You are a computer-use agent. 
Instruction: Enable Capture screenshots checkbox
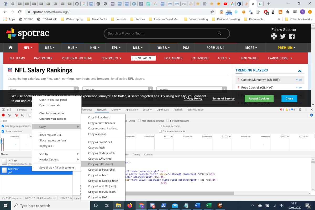point(160,131)
